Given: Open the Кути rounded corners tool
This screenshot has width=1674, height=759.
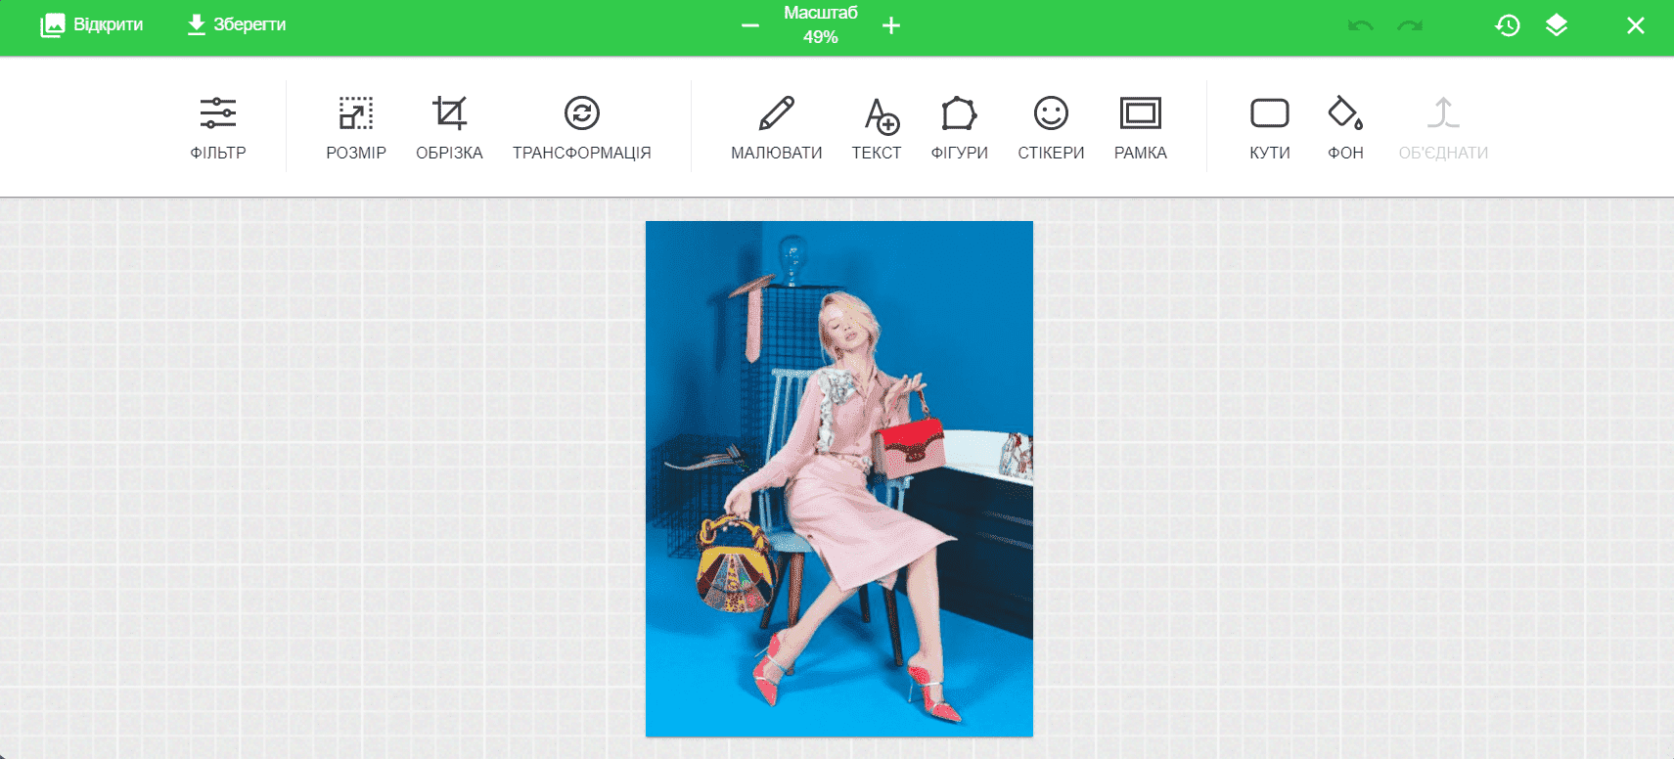Looking at the screenshot, I should click(1269, 126).
